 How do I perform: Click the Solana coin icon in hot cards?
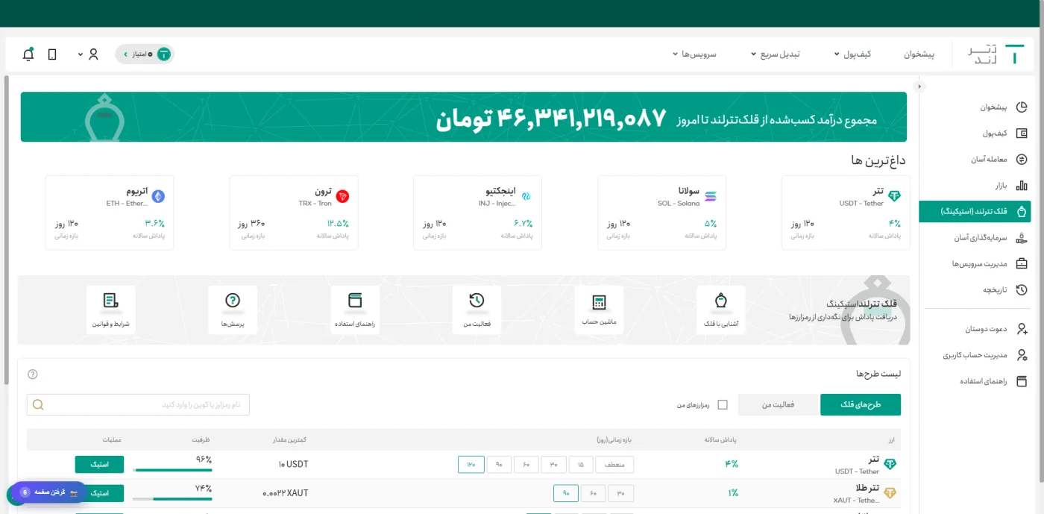coord(710,197)
